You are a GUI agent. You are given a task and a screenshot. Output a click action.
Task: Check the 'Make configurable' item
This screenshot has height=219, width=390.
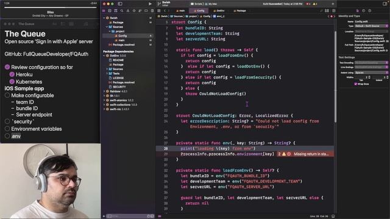[7, 96]
